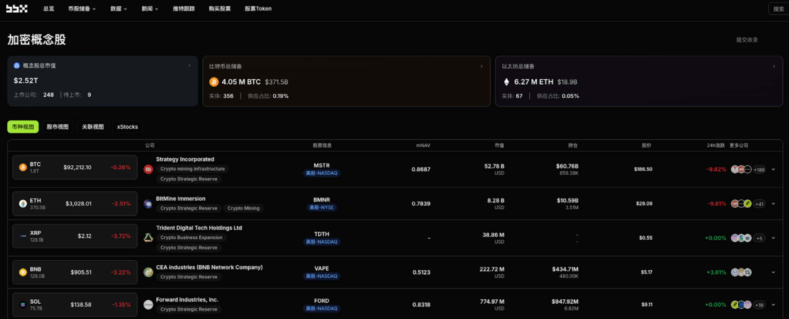
Task: Open the 币股储备 dropdown menu
Action: click(x=82, y=9)
